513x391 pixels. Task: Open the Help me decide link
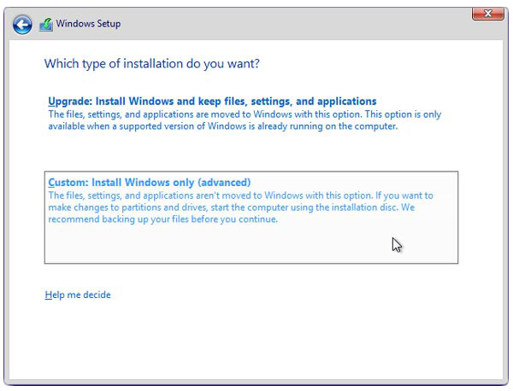coord(78,295)
